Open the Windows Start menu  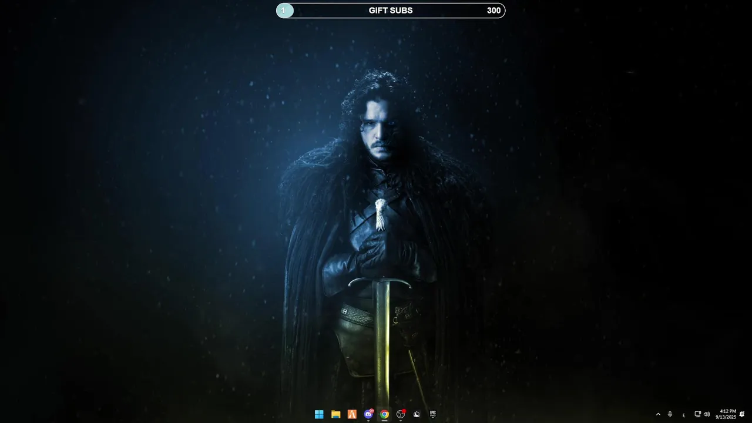coord(319,414)
